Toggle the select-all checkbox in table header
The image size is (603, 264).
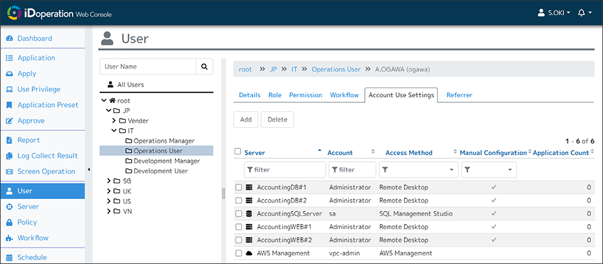(238, 151)
